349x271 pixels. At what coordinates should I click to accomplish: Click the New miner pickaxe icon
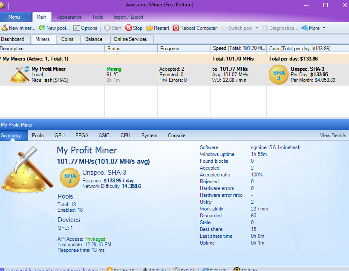pos(4,28)
